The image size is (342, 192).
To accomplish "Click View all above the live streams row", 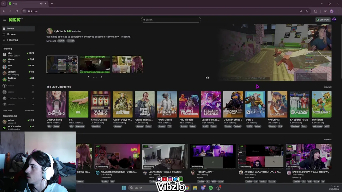I will (328, 139).
